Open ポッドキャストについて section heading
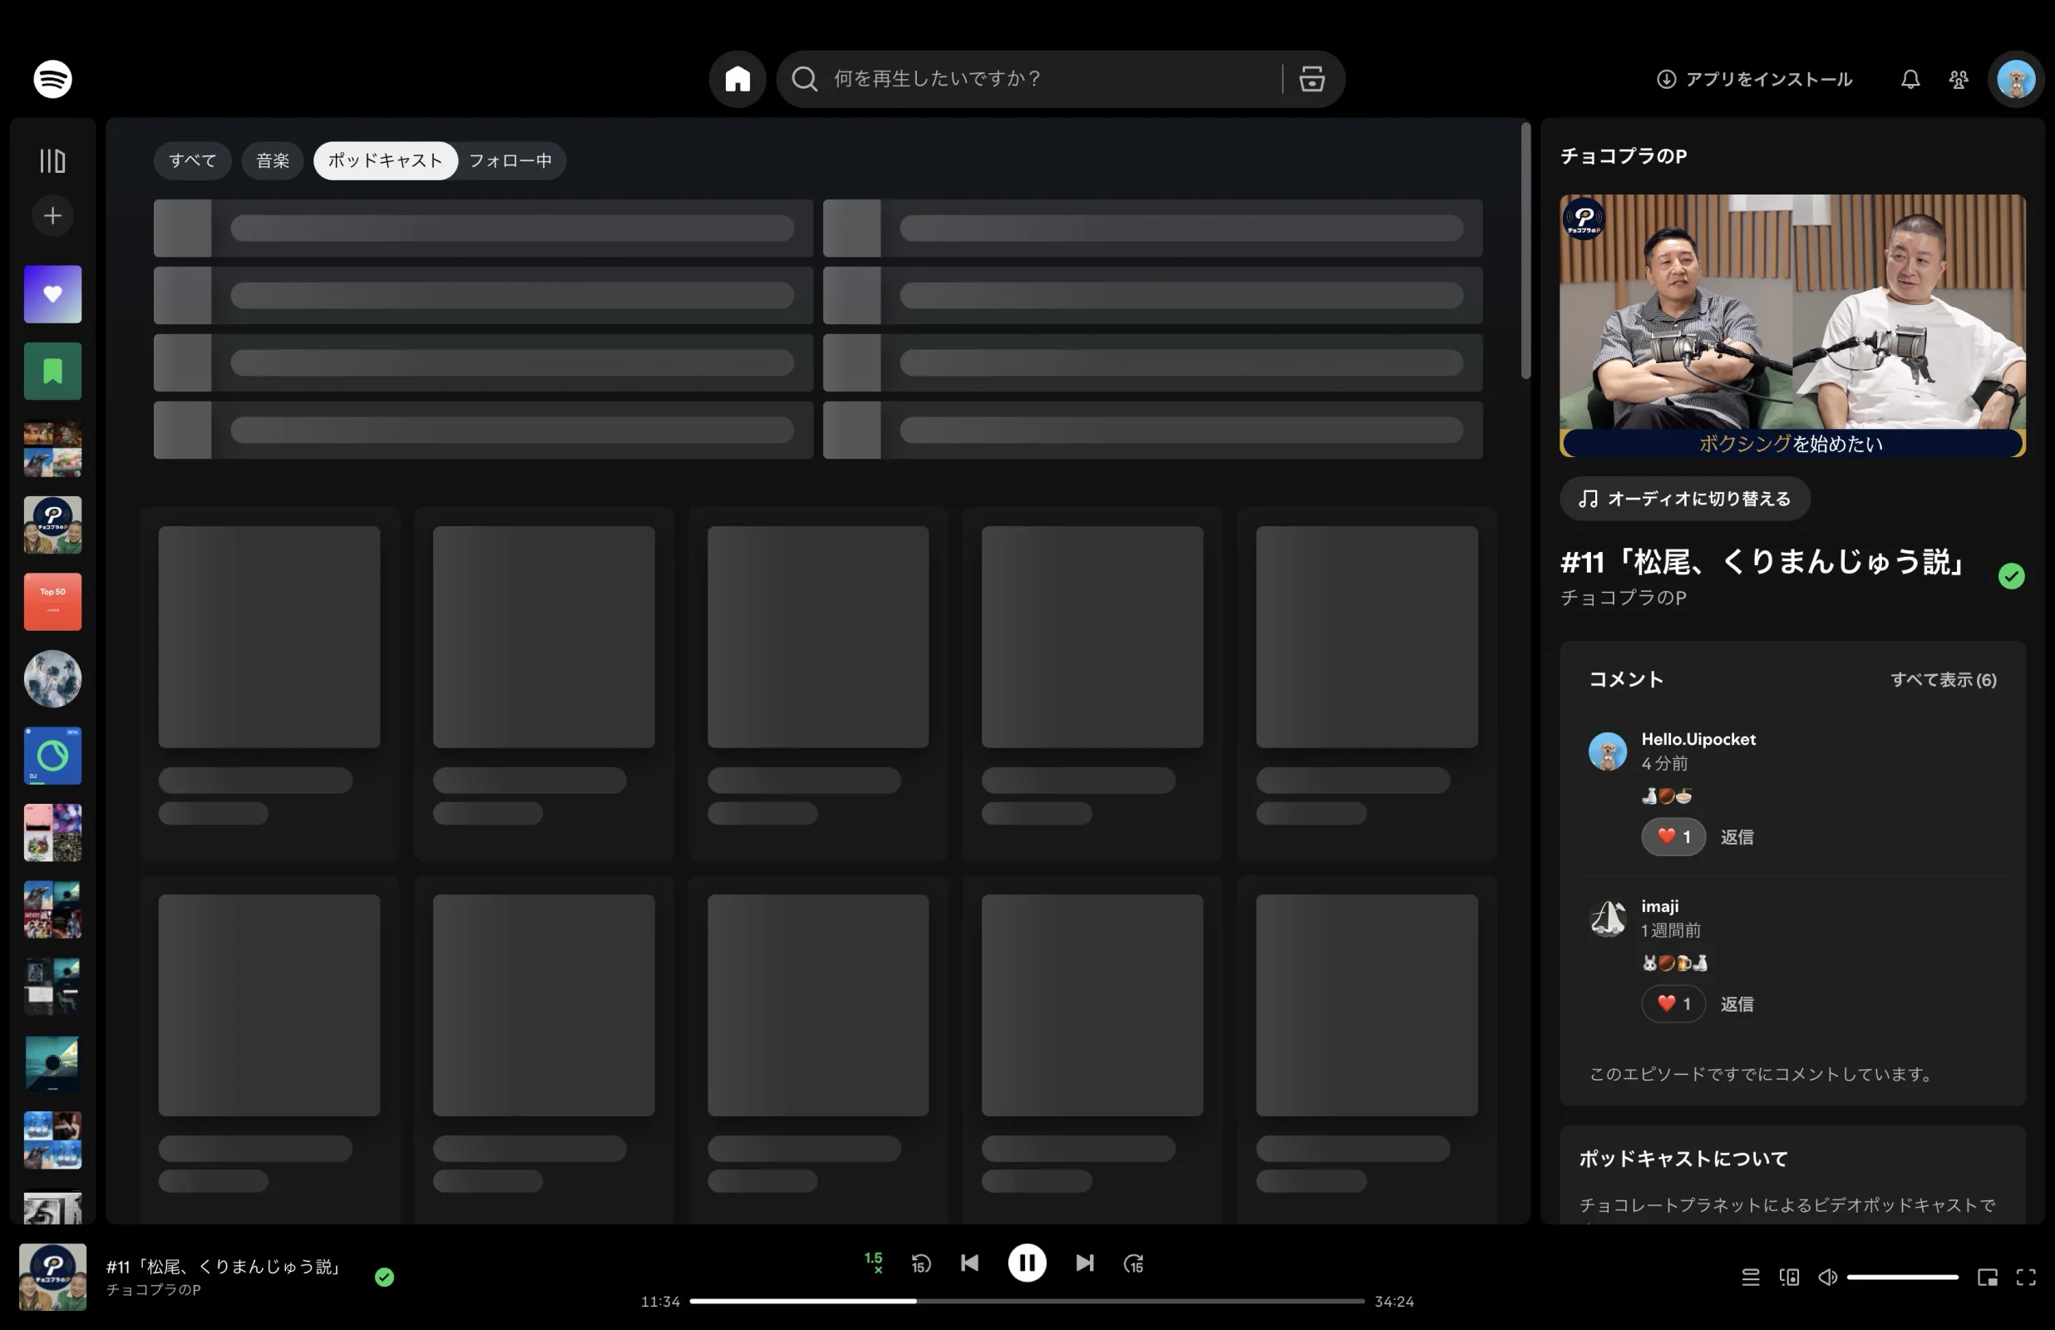This screenshot has width=2055, height=1330. tap(1683, 1159)
